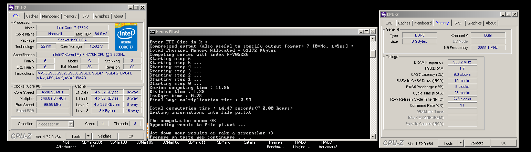Click the Pifast console scrollbar down arrow
Image resolution: width=531 pixels, height=152 pixels.
point(373,136)
